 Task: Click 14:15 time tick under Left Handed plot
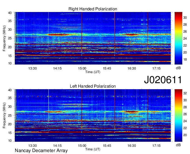(x=57, y=146)
